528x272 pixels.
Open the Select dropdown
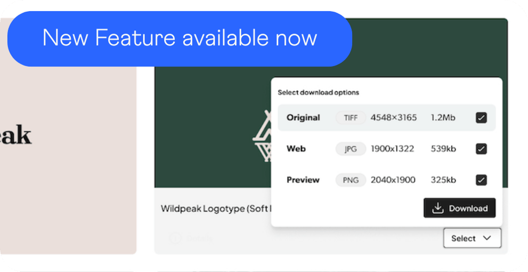point(472,238)
